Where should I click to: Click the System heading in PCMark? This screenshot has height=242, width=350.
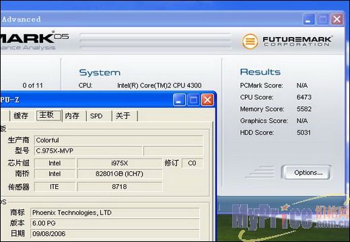click(100, 73)
